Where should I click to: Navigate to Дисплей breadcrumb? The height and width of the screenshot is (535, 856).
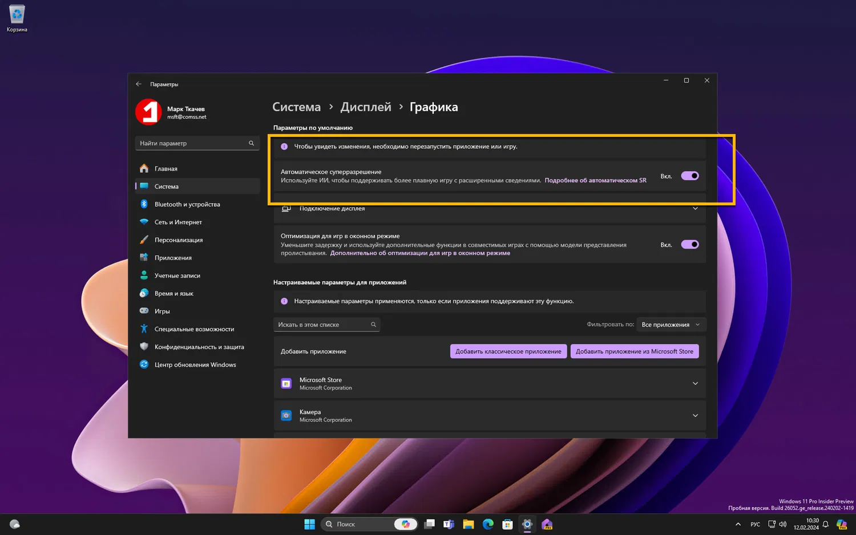[x=366, y=107]
